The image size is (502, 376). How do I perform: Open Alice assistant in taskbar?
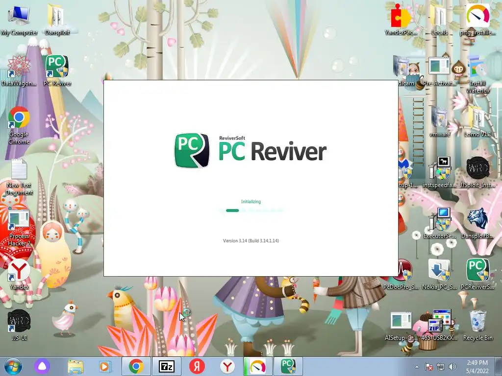tap(42, 366)
